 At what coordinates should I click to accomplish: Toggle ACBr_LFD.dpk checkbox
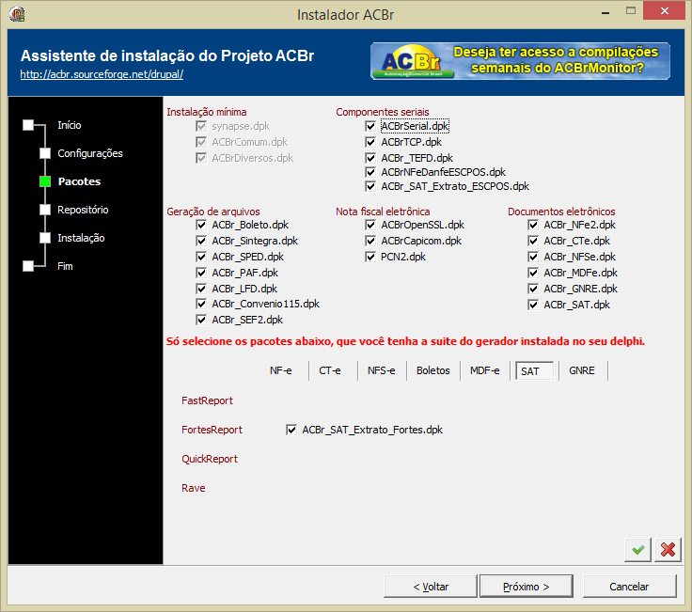201,289
